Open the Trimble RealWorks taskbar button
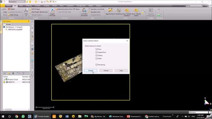Viewport: 212px width, 119px height. pyautogui.click(x=42, y=116)
